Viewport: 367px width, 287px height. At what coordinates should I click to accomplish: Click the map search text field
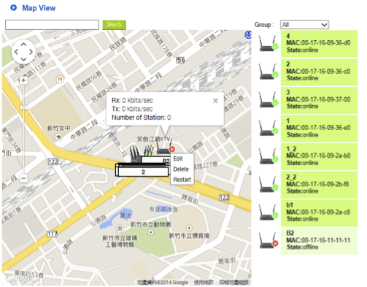point(52,25)
